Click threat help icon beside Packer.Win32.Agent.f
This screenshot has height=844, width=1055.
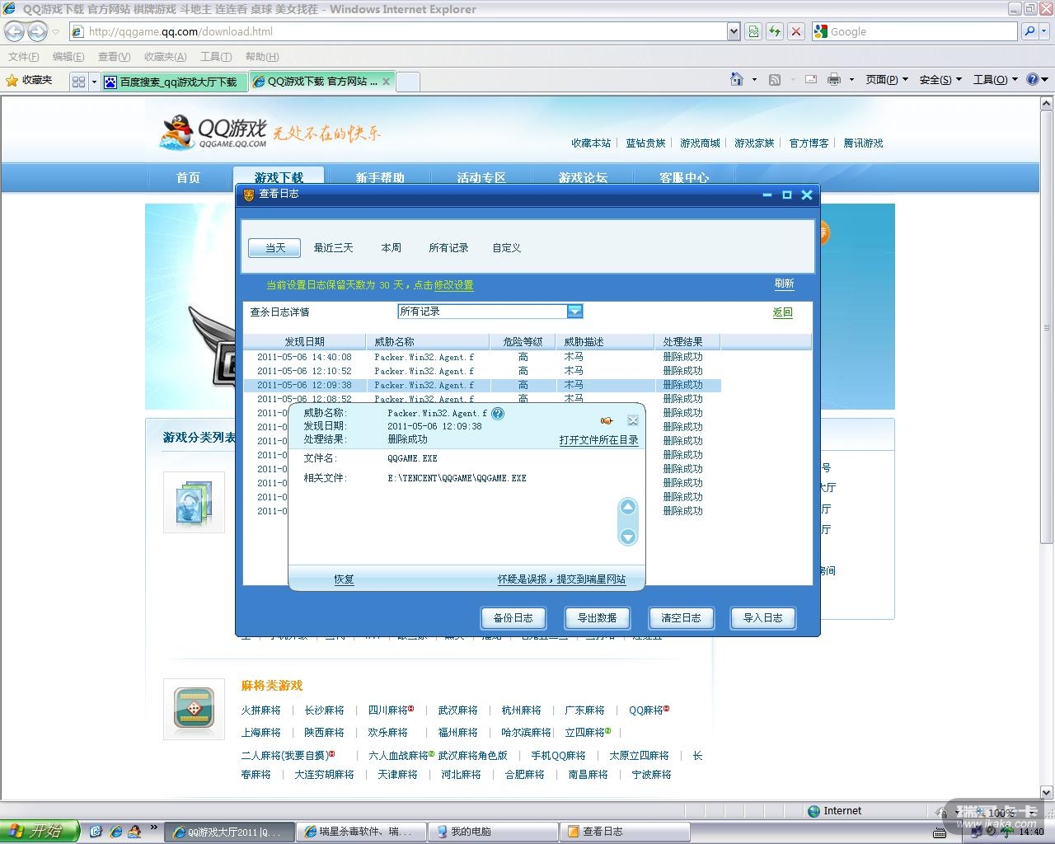[x=498, y=414]
